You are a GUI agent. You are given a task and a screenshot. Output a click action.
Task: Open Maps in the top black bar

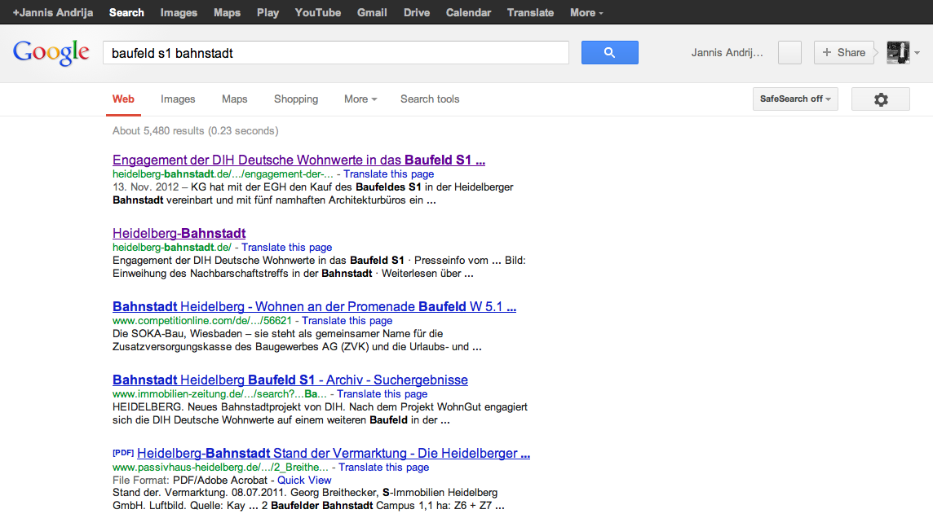[x=228, y=12]
